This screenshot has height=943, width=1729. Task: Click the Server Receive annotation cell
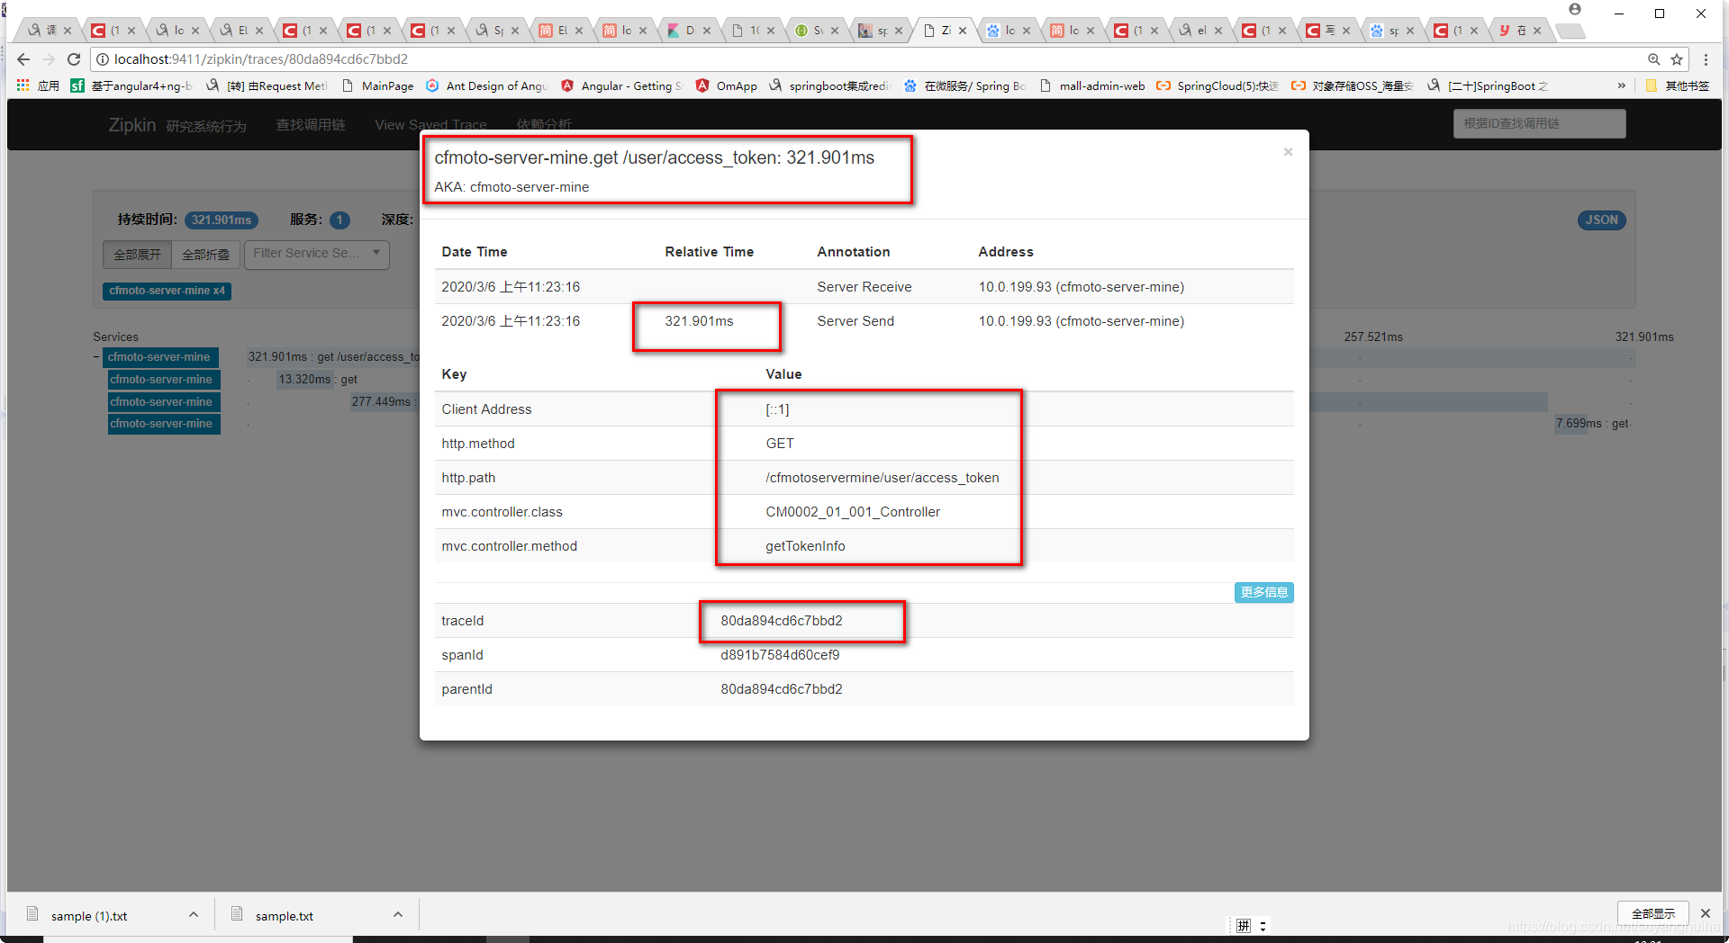click(x=864, y=287)
